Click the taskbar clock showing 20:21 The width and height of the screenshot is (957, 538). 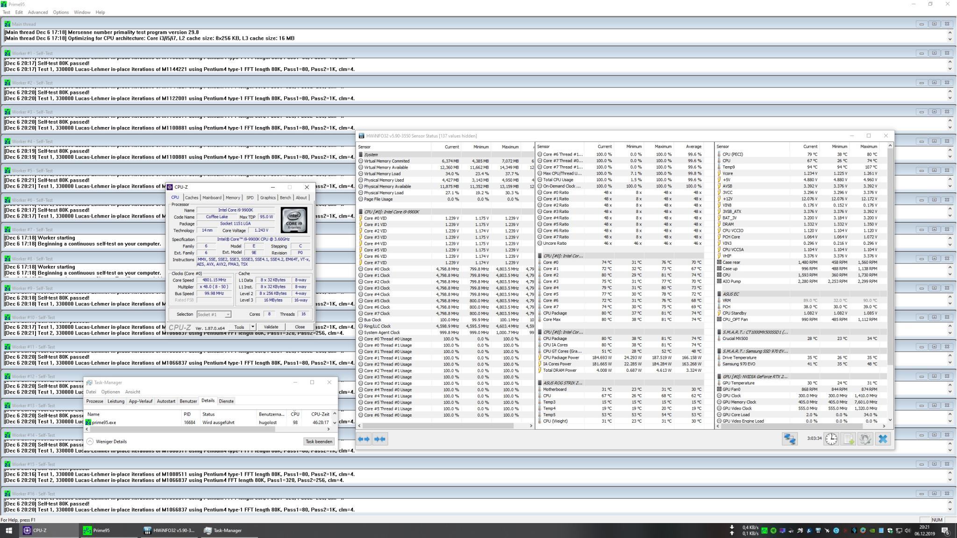click(926, 531)
